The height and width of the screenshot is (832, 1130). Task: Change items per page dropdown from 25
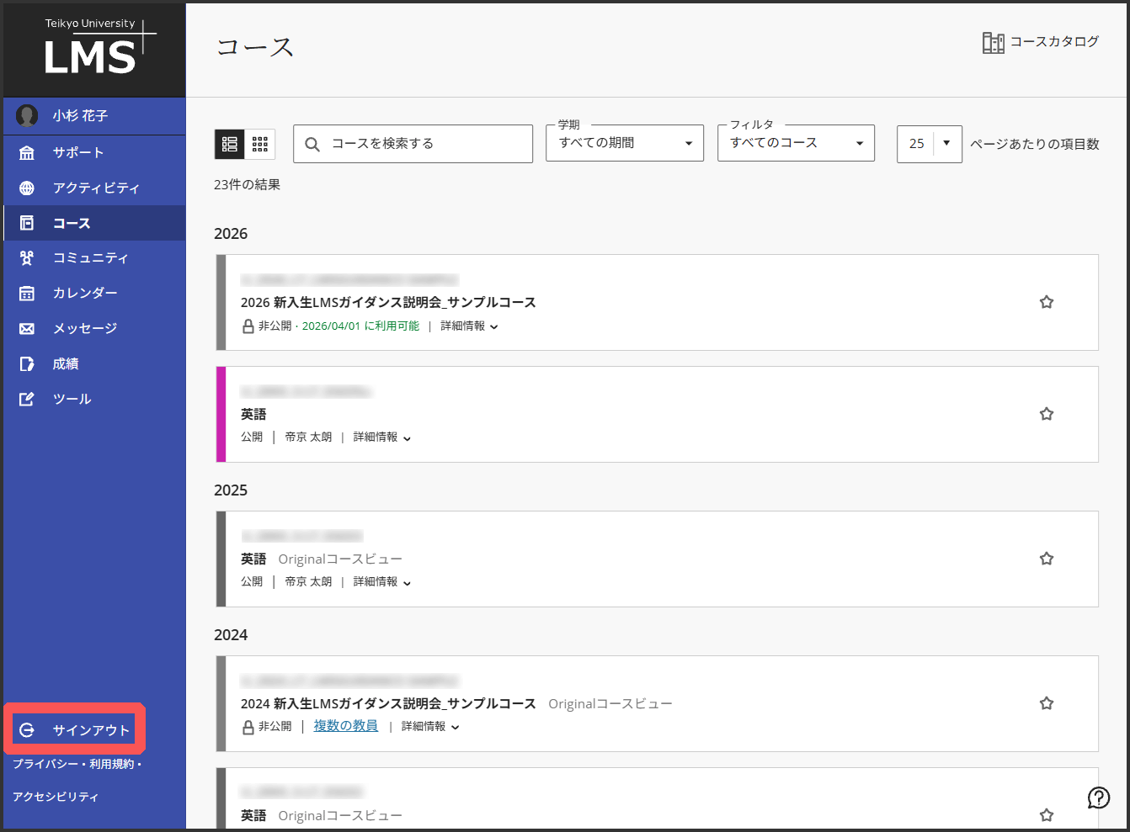(929, 144)
